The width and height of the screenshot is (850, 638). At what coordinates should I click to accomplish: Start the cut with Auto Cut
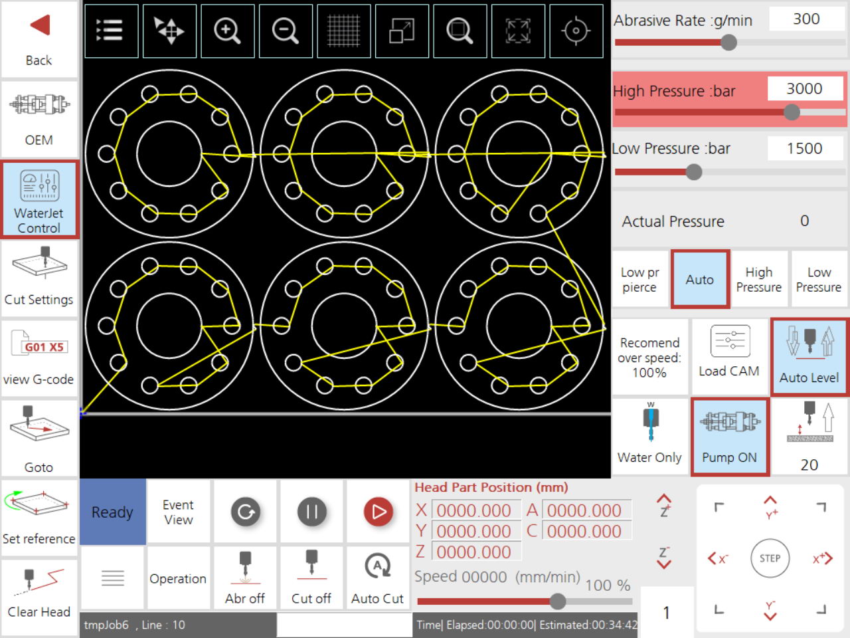click(x=378, y=578)
